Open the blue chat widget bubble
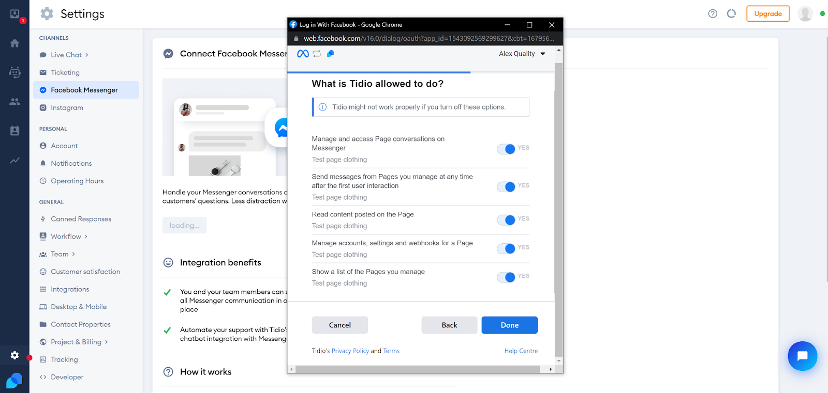This screenshot has width=828, height=393. click(802, 356)
